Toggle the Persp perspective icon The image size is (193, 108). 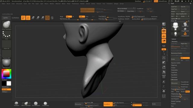(x=164, y=31)
